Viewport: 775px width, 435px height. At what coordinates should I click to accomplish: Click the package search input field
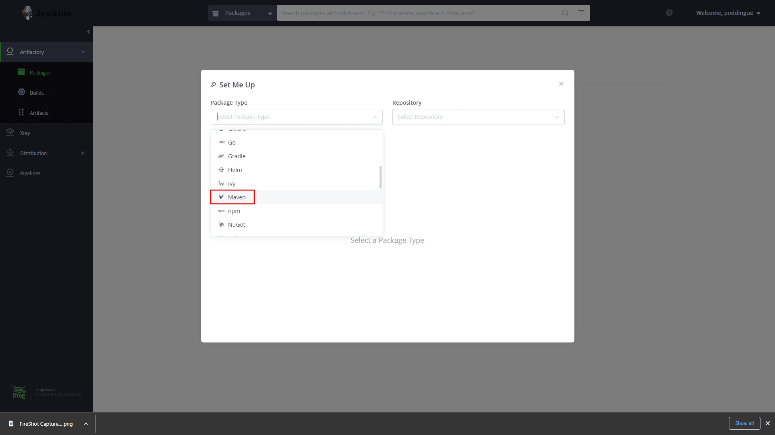(x=417, y=13)
